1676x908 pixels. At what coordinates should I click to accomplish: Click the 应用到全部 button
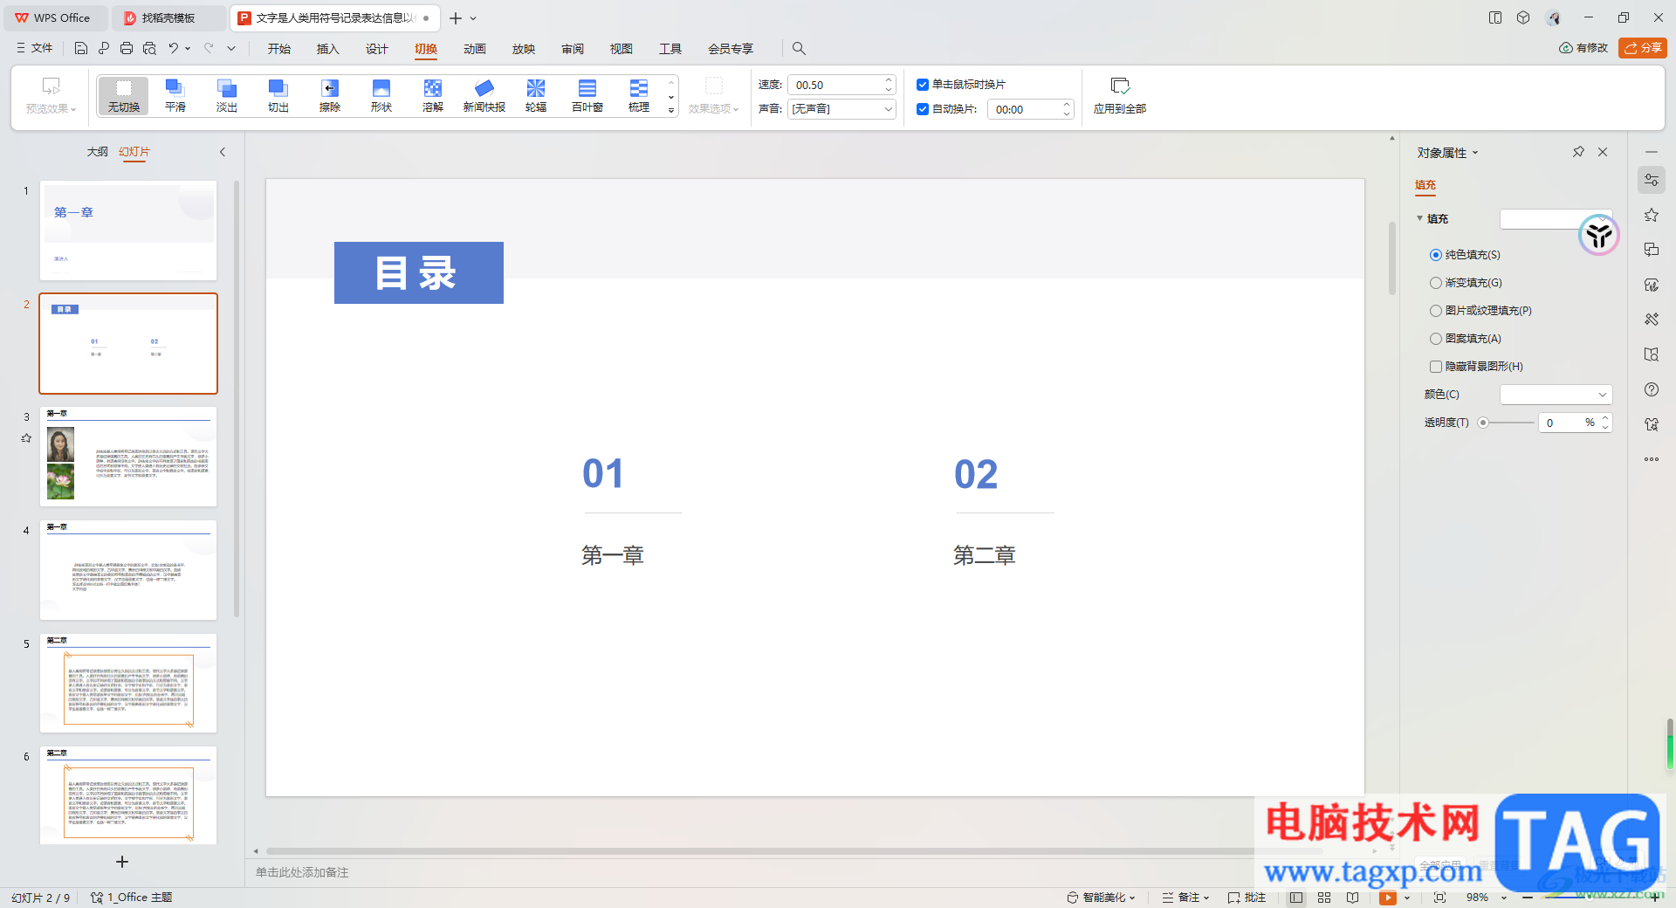1120,96
